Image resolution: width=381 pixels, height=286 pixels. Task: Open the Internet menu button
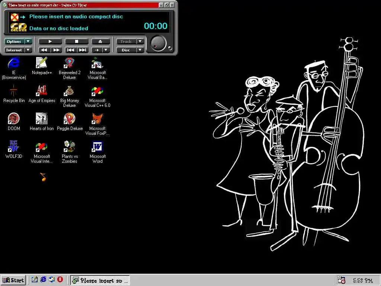(x=14, y=50)
